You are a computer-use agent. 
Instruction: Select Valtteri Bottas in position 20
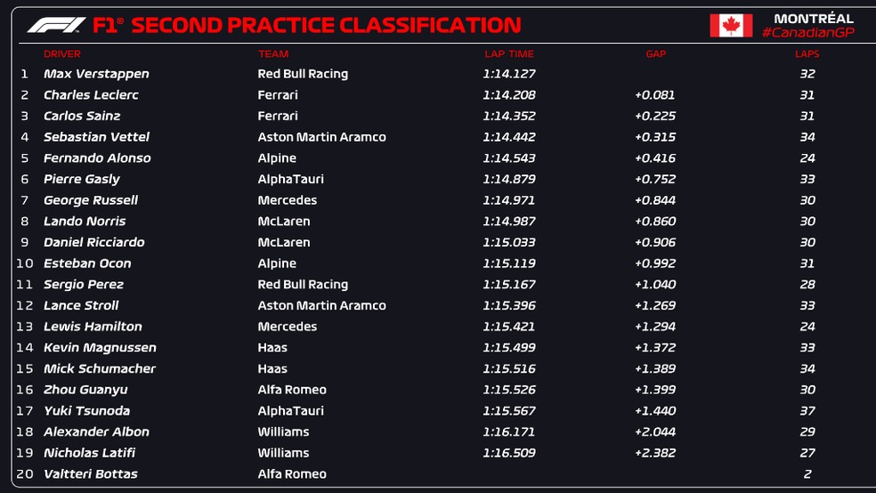[x=91, y=474]
